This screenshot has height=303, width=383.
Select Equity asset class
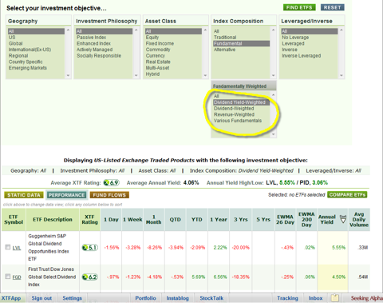tap(152, 38)
